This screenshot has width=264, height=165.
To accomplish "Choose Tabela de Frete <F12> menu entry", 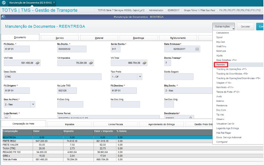I will (x=228, y=92).
